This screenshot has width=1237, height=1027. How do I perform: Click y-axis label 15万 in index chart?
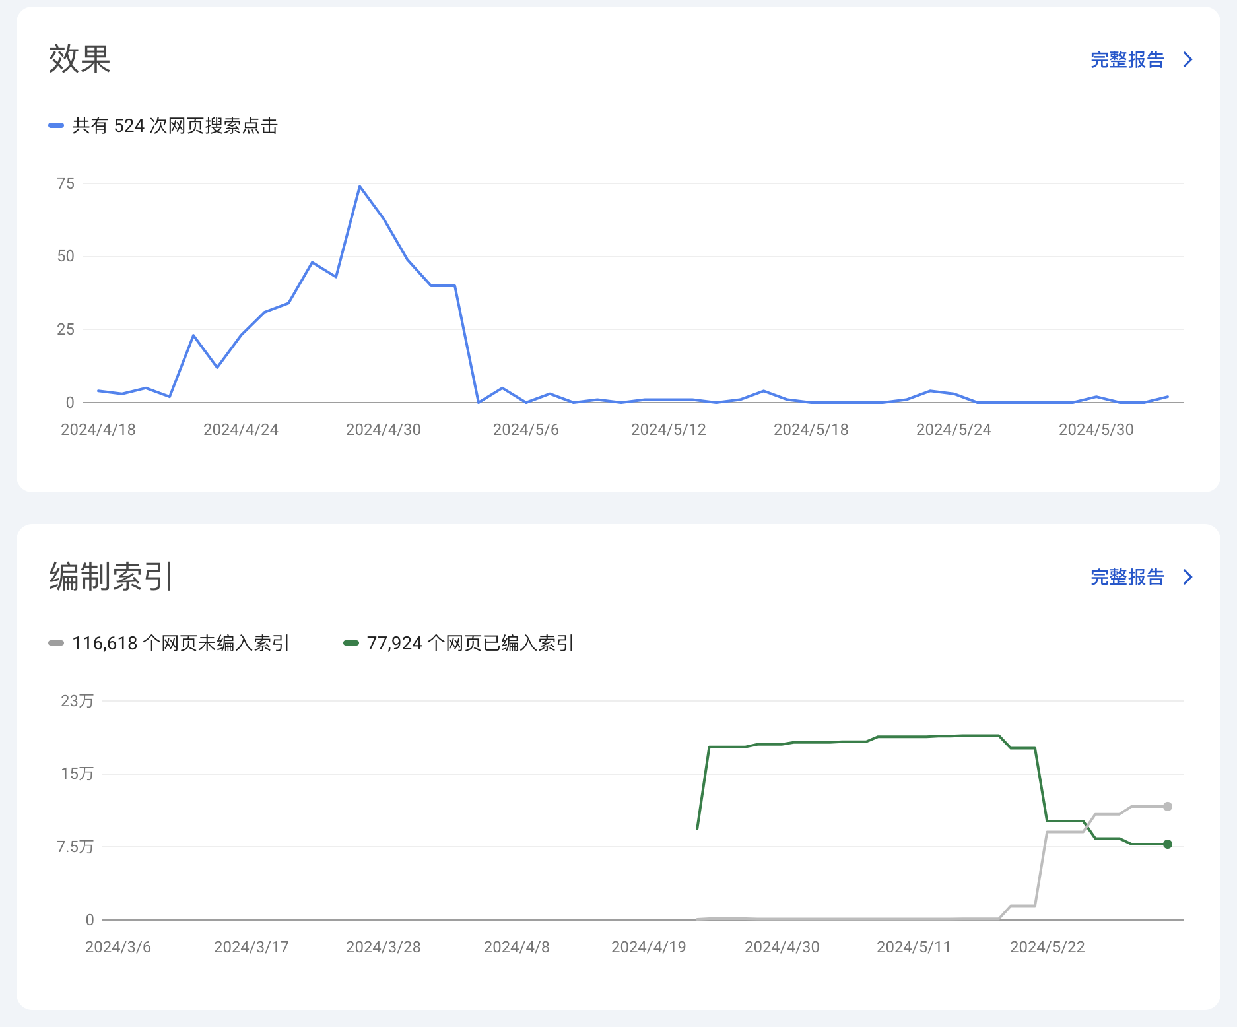[x=77, y=774]
